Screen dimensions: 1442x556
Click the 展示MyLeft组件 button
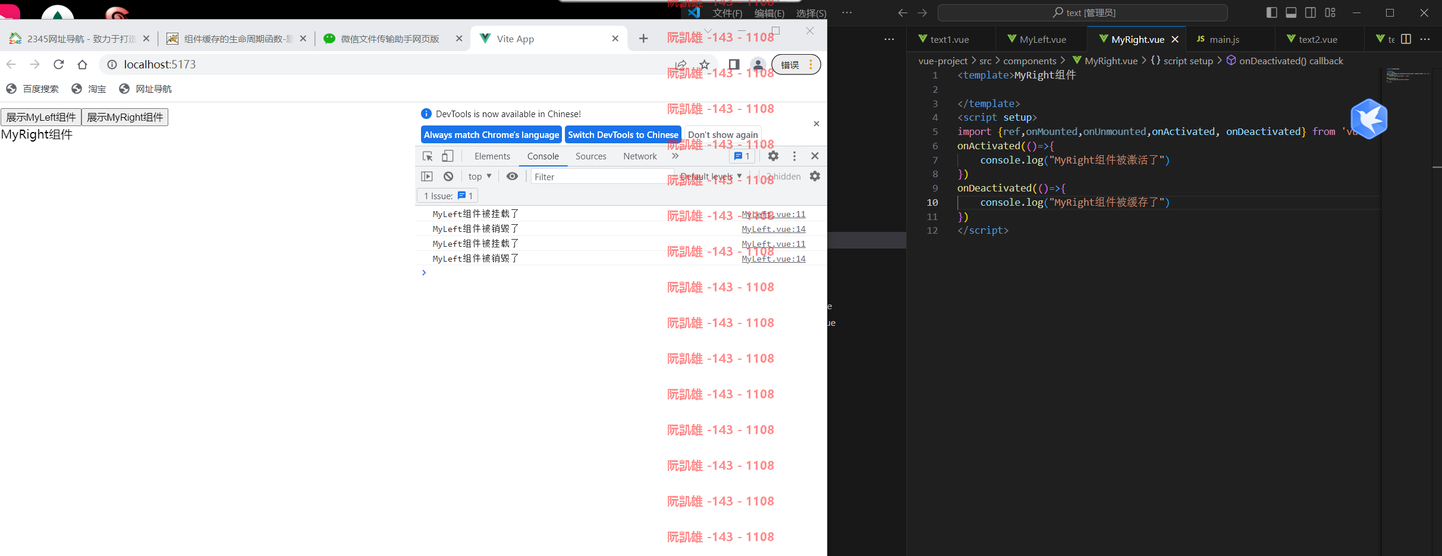[x=41, y=117]
